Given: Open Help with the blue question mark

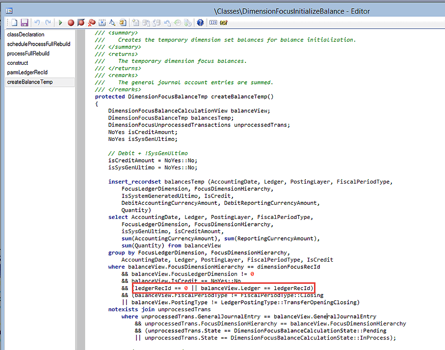Looking at the screenshot, I should 200,23.
